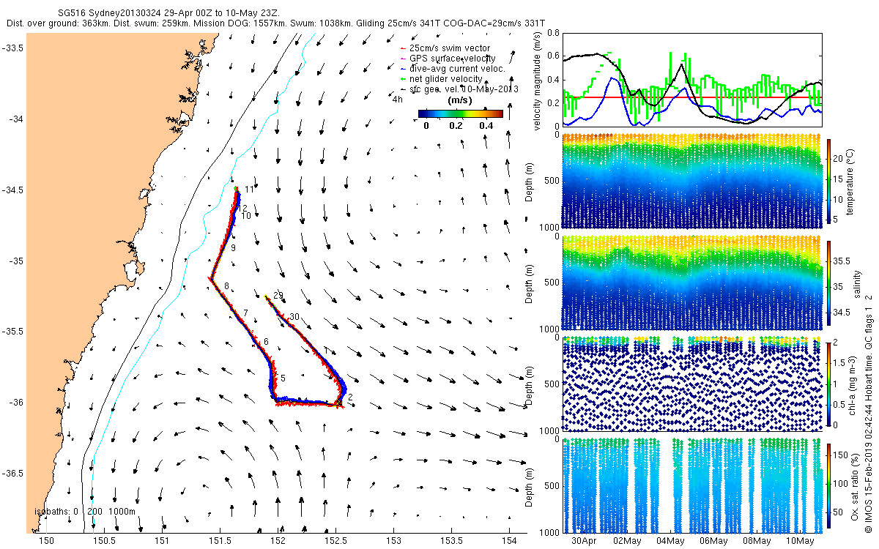
Task: Click the velocity colorbar in the map legend
Action: pos(461,113)
